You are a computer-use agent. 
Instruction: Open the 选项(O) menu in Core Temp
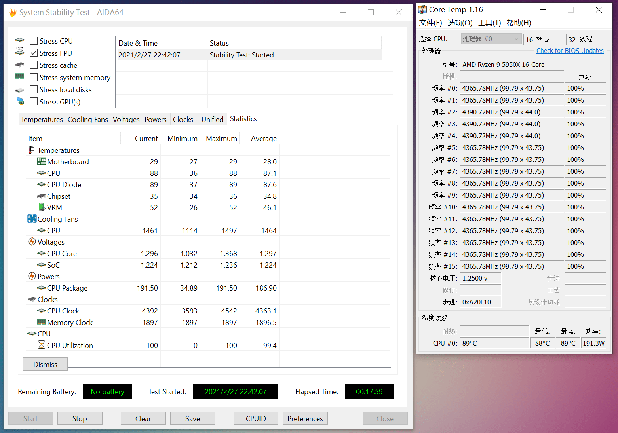point(460,23)
